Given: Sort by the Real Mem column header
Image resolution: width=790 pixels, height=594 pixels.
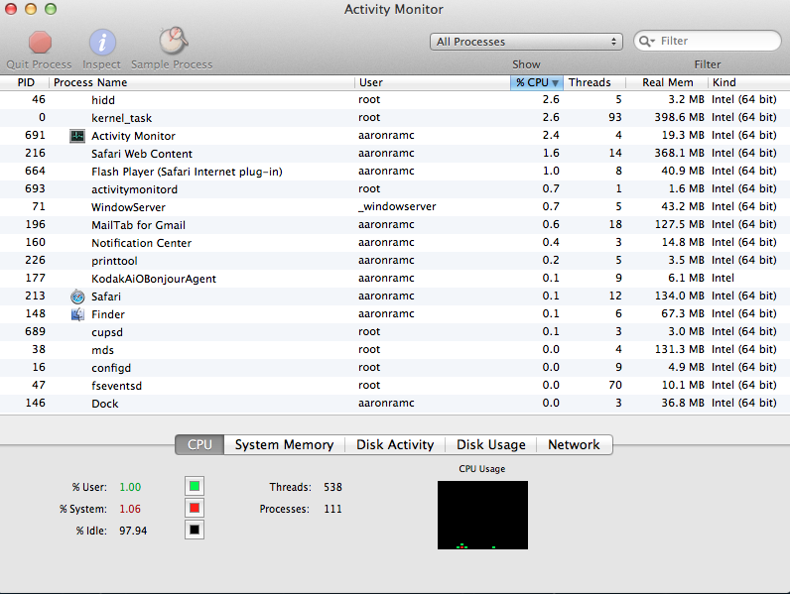Looking at the screenshot, I should [667, 82].
